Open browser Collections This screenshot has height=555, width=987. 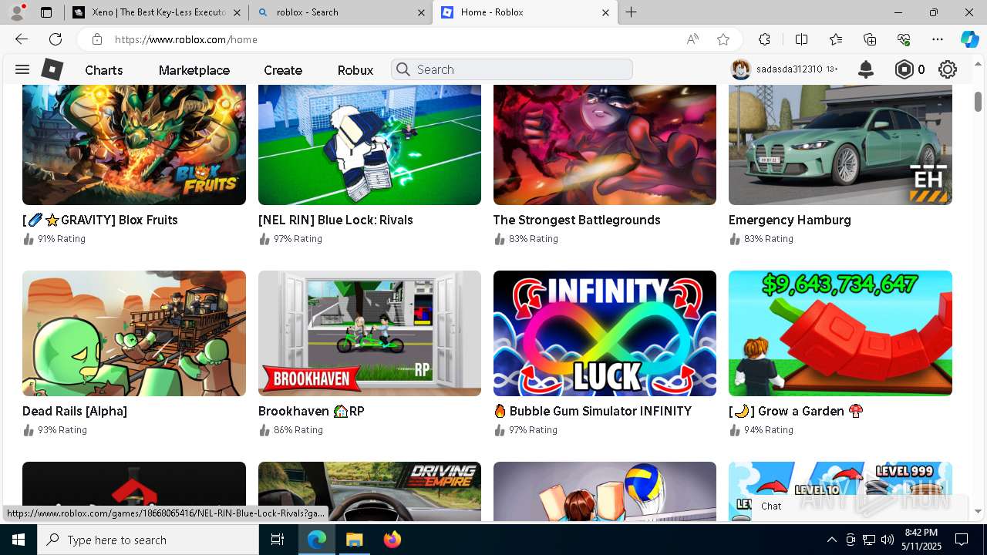pos(870,39)
